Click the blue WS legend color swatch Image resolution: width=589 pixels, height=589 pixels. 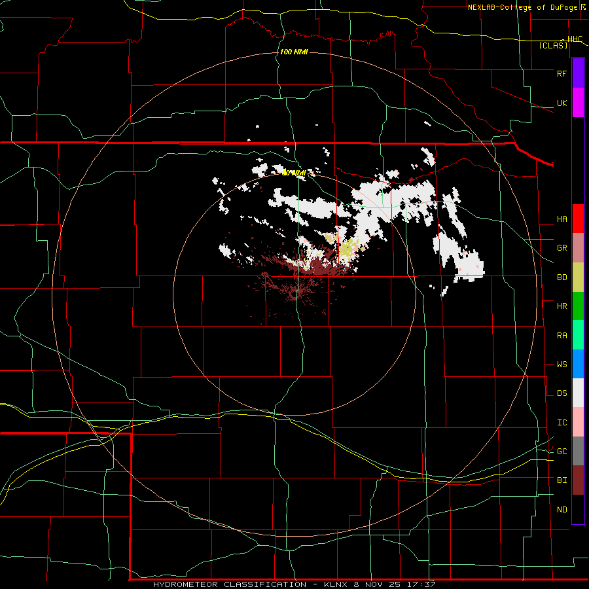click(x=578, y=364)
